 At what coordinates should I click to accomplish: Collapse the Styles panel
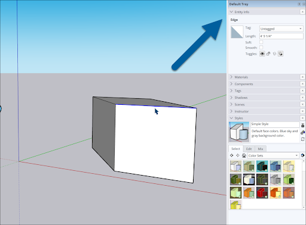pyautogui.click(x=231, y=118)
